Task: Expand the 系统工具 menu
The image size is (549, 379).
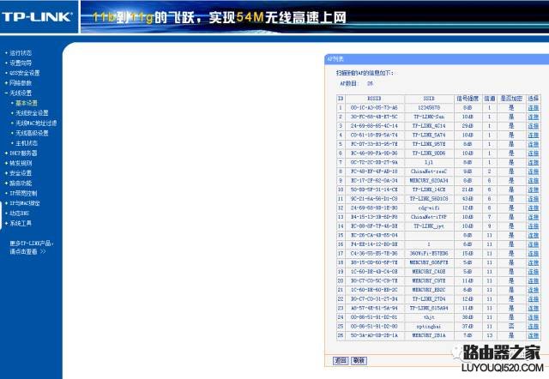Action: point(21,223)
